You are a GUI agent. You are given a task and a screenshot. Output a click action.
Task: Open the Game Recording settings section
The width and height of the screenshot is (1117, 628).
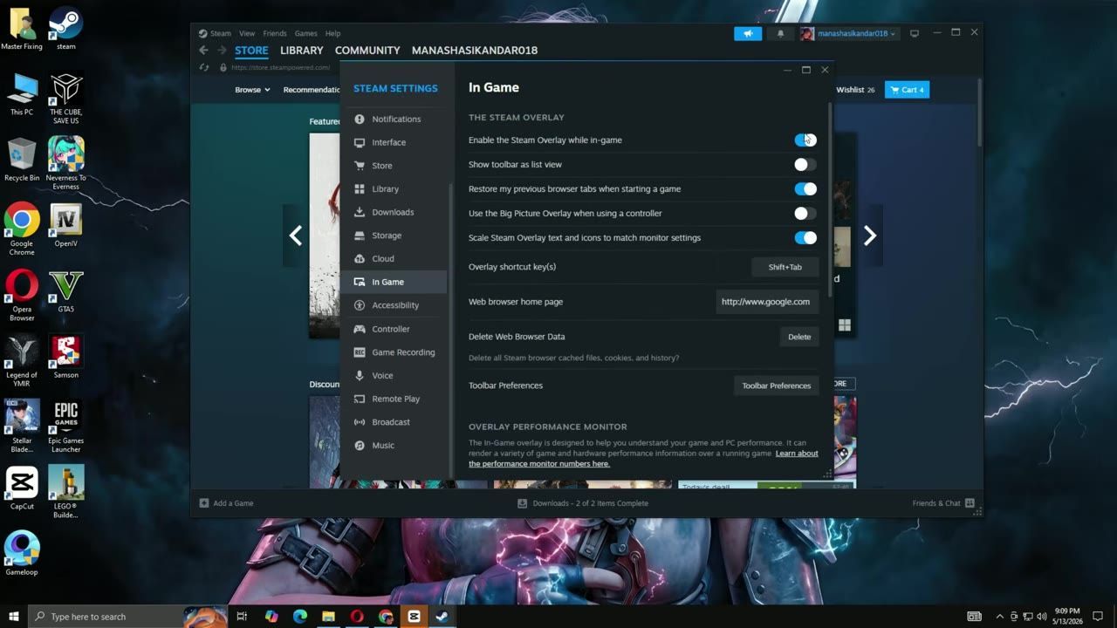[402, 352]
